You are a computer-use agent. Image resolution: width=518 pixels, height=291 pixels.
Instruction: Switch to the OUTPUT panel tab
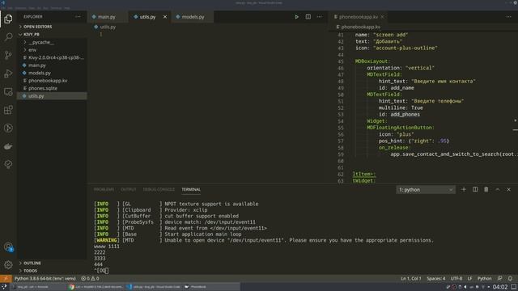[128, 189]
